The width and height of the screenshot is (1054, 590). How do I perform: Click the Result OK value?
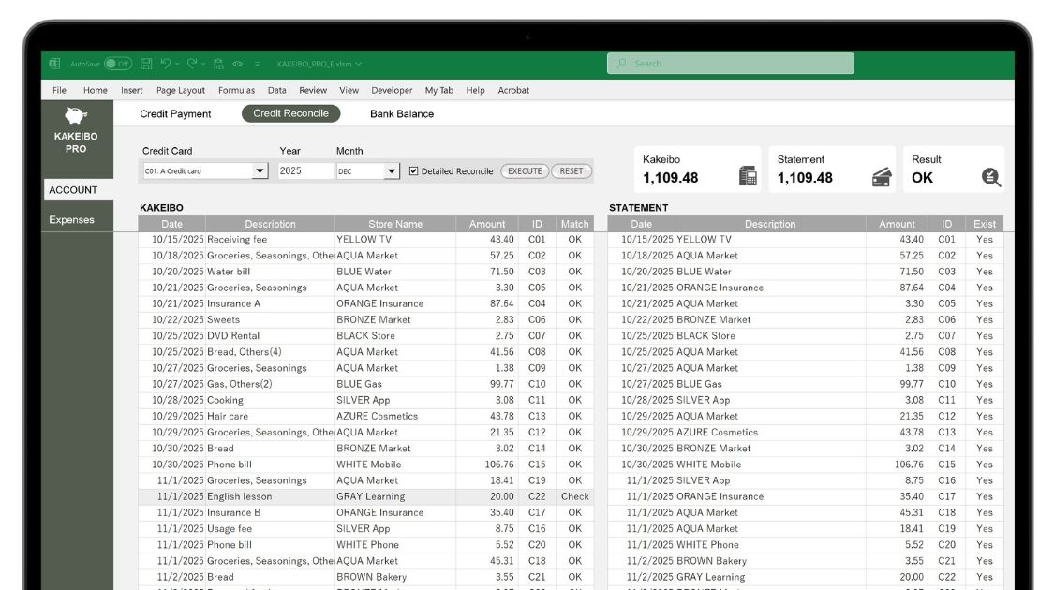click(x=922, y=178)
